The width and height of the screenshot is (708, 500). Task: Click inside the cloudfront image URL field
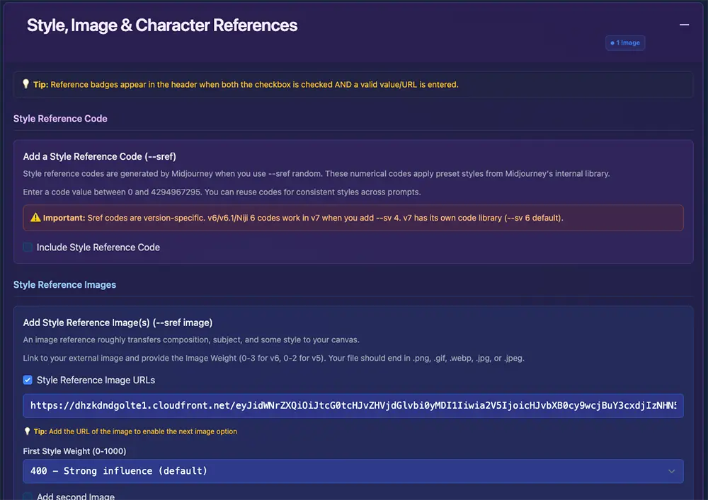pos(353,405)
